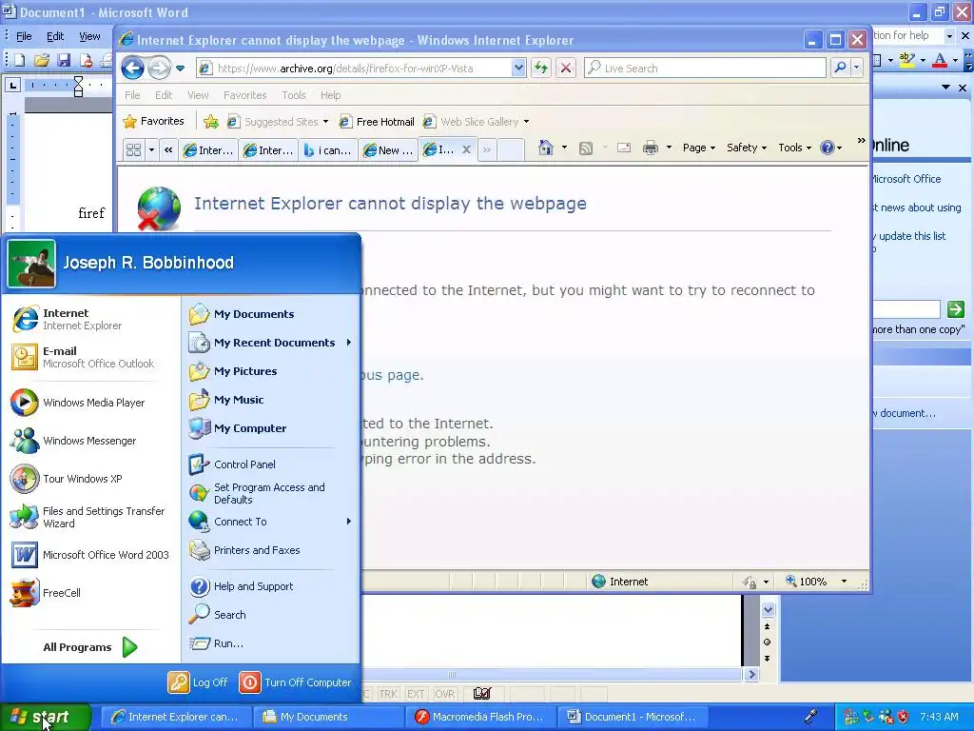Switch to the 'New ...' IE tab
This screenshot has width=974, height=731.
388,149
